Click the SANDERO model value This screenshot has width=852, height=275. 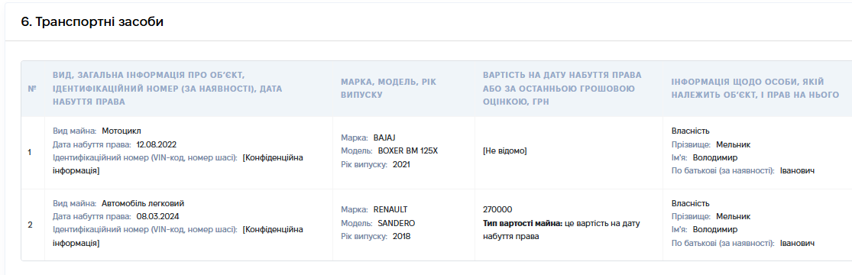[x=396, y=223]
